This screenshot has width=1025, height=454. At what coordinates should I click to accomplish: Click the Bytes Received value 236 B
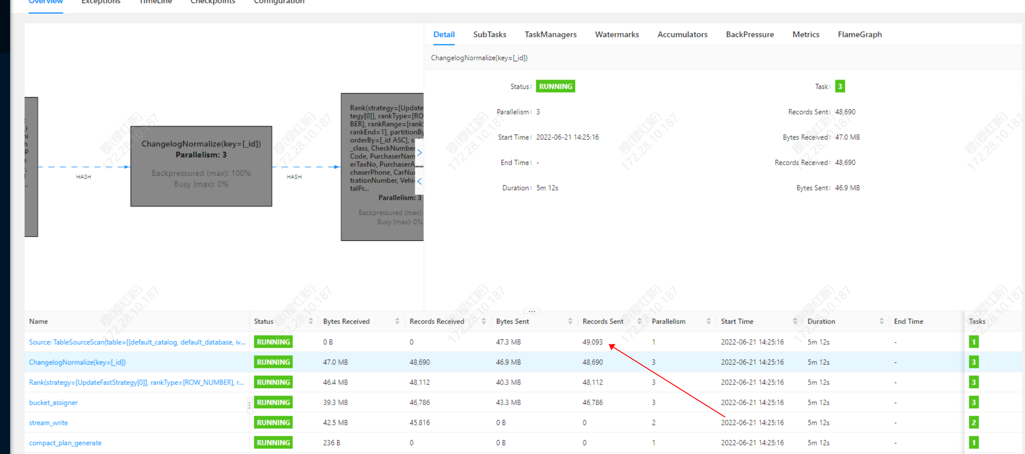[332, 443]
